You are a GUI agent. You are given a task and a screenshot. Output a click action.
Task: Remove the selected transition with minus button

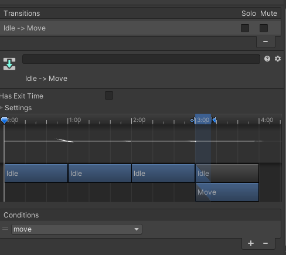265,42
